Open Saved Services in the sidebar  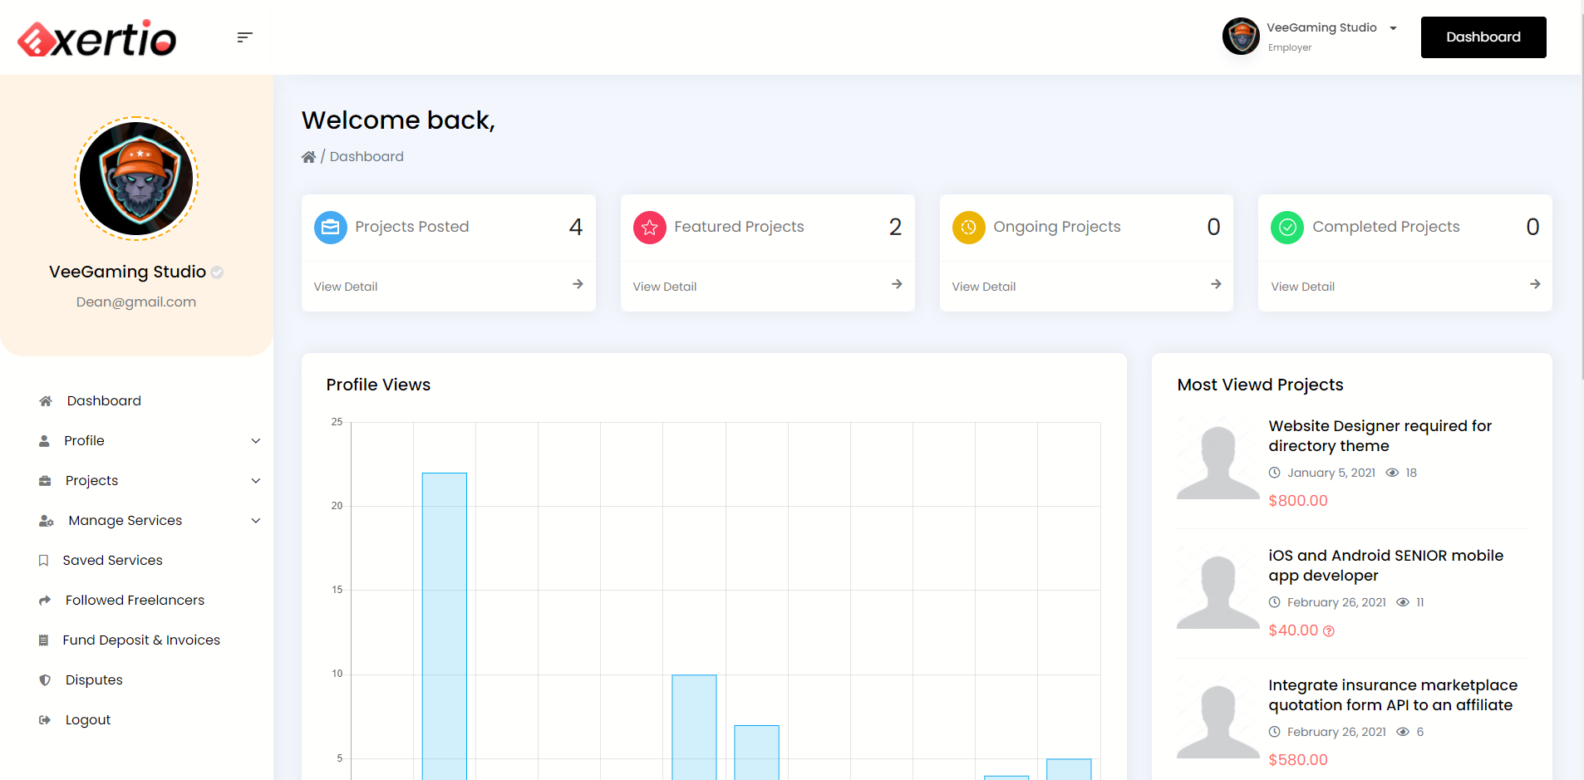pos(112,561)
